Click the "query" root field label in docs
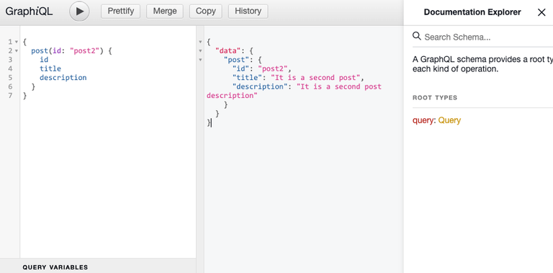Image resolution: width=553 pixels, height=273 pixels. [x=423, y=120]
